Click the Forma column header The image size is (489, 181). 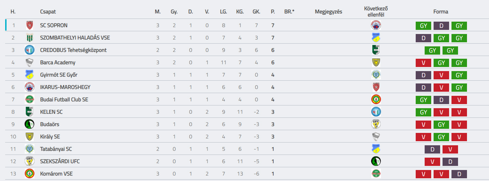(441, 12)
